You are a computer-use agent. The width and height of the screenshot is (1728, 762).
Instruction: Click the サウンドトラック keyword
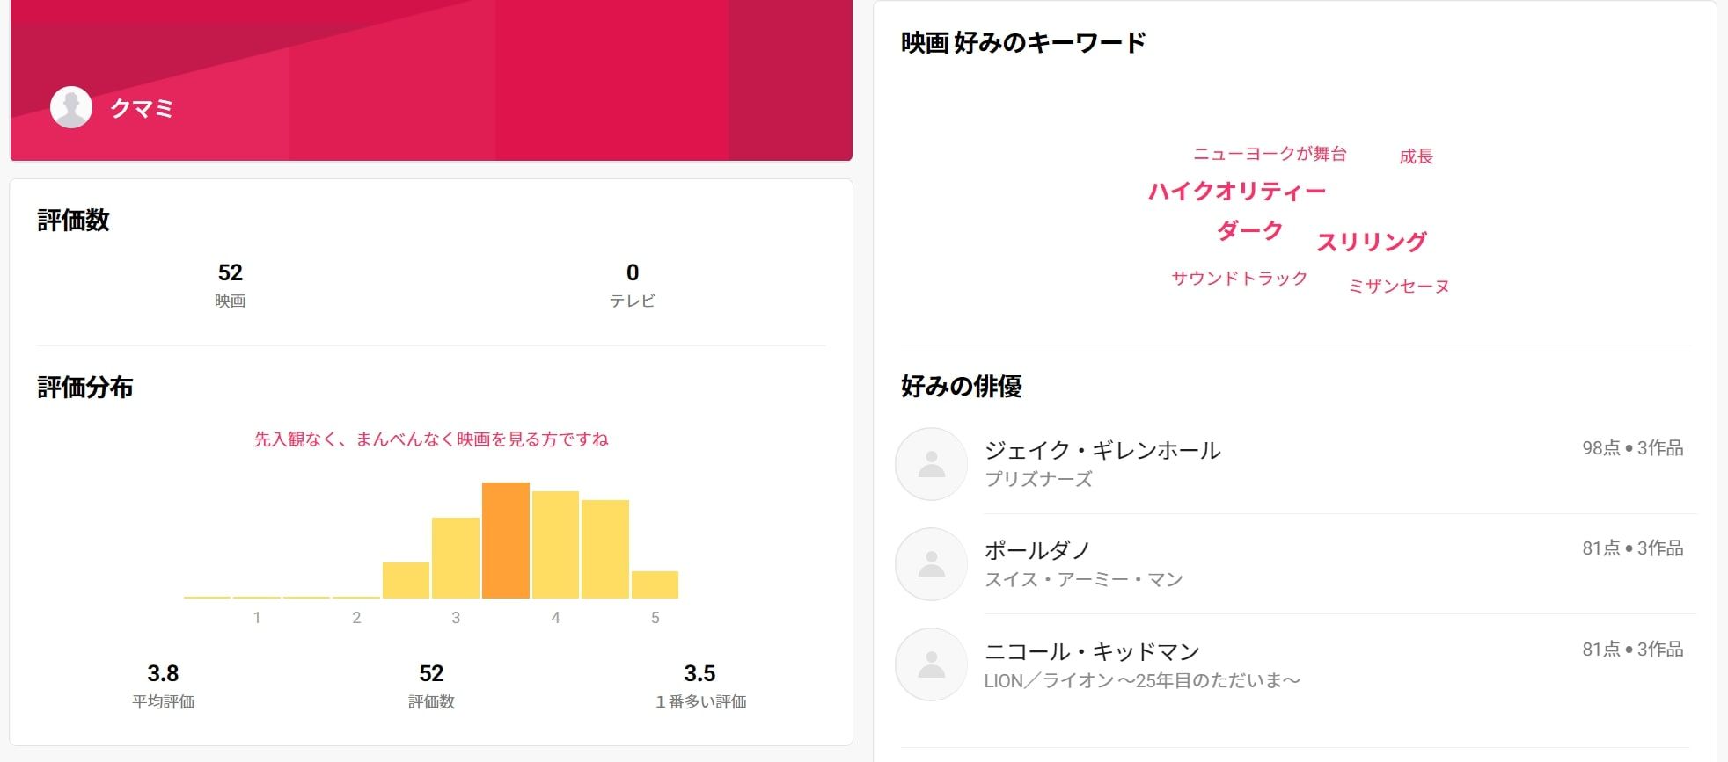point(1239,279)
